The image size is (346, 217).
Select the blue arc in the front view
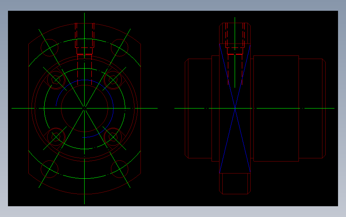click(85, 108)
